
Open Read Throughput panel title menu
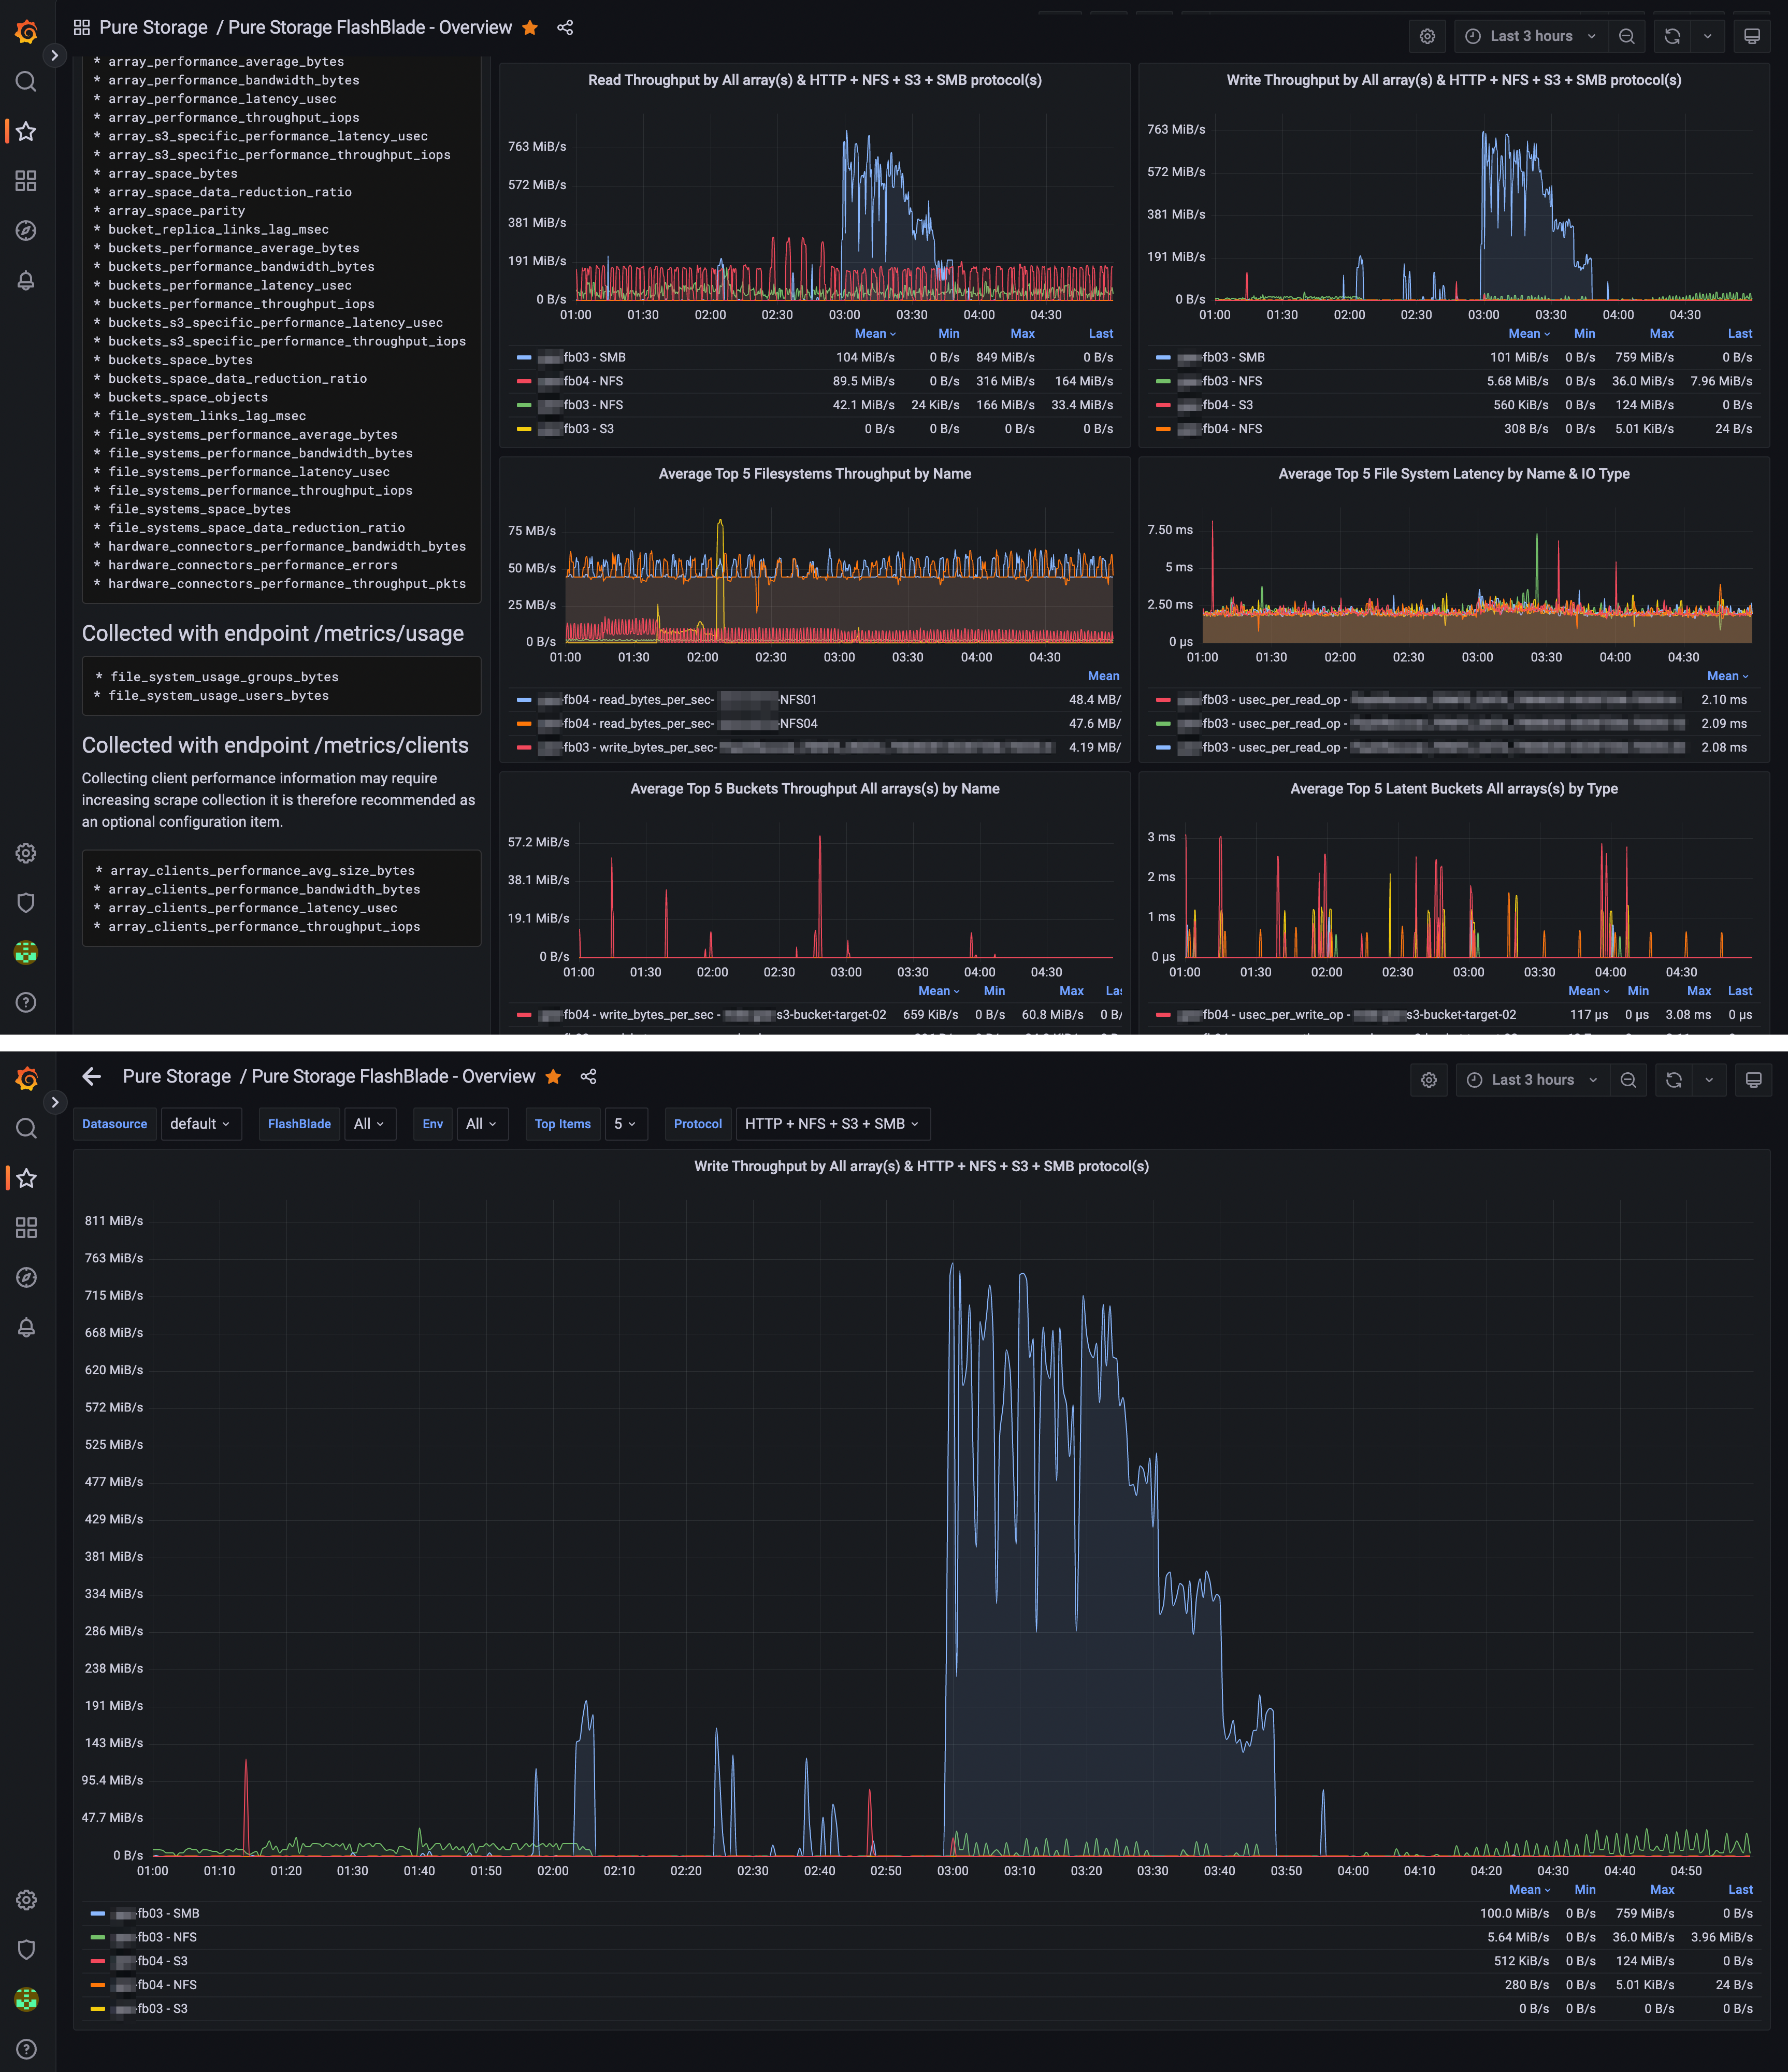tap(814, 80)
